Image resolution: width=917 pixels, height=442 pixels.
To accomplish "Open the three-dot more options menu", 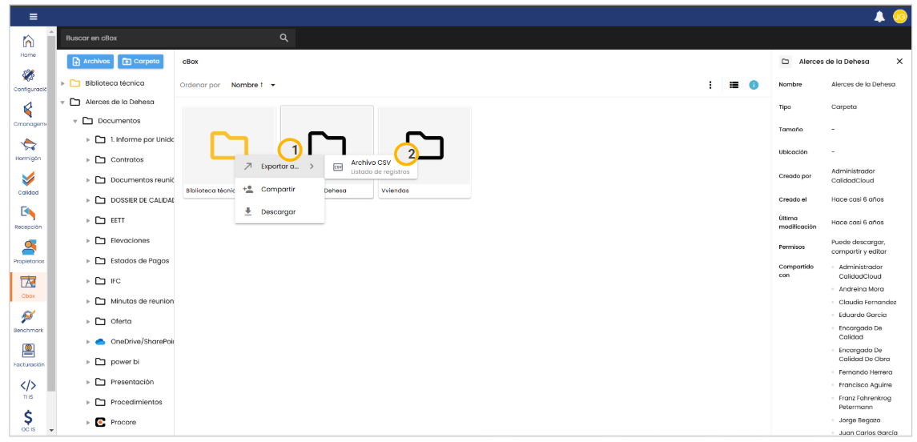I will (x=710, y=85).
